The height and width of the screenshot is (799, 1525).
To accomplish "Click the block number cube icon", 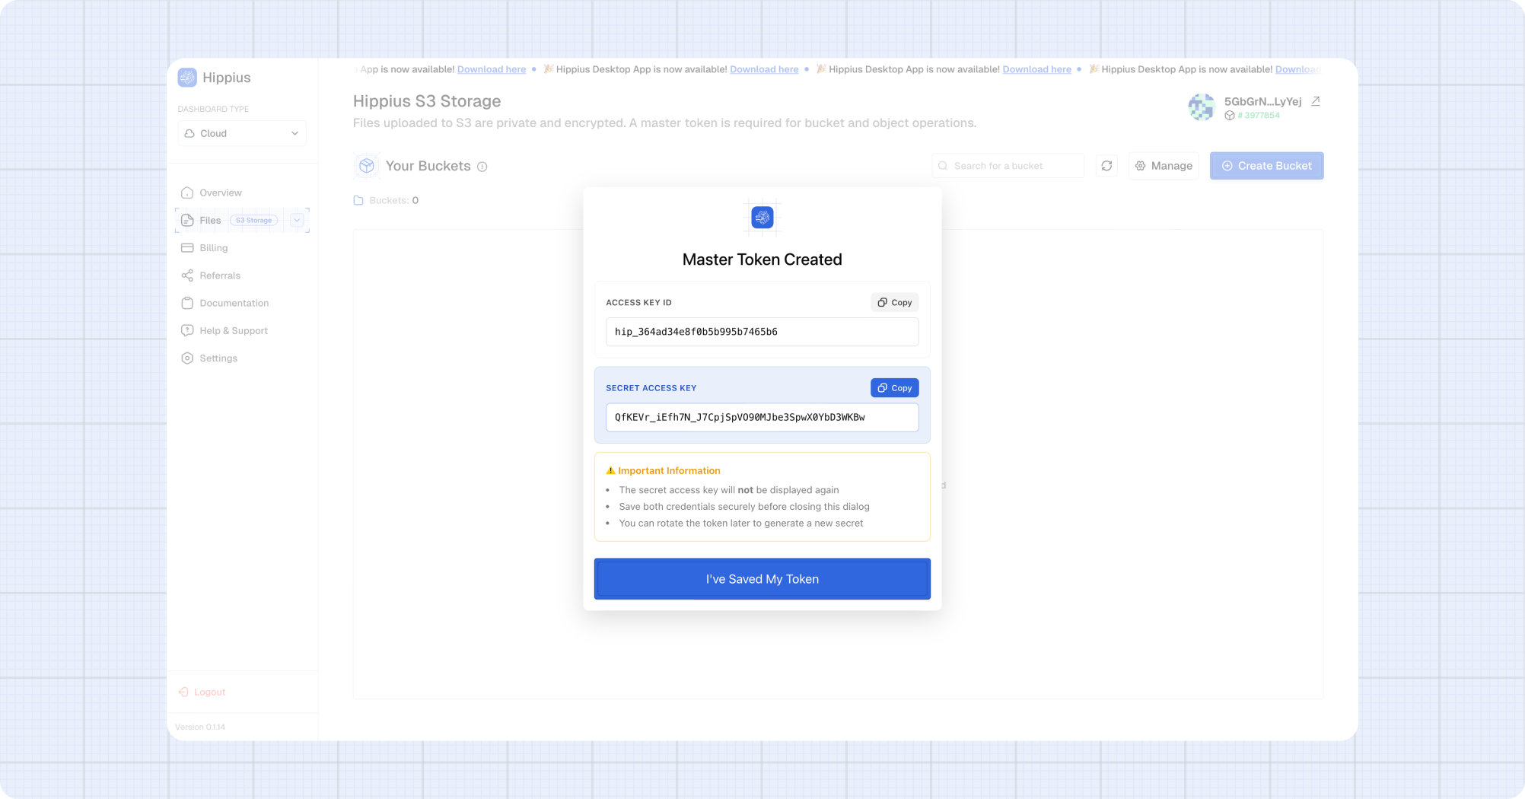I will [1229, 116].
